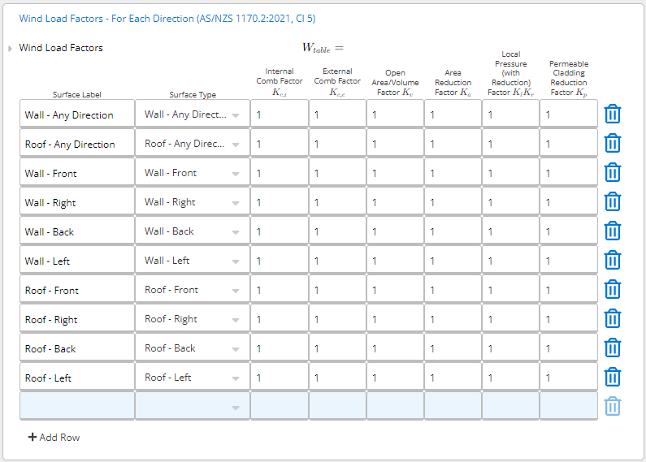Open Wind Load Factors AS/NZS 1170.2:2021 link

tap(167, 19)
